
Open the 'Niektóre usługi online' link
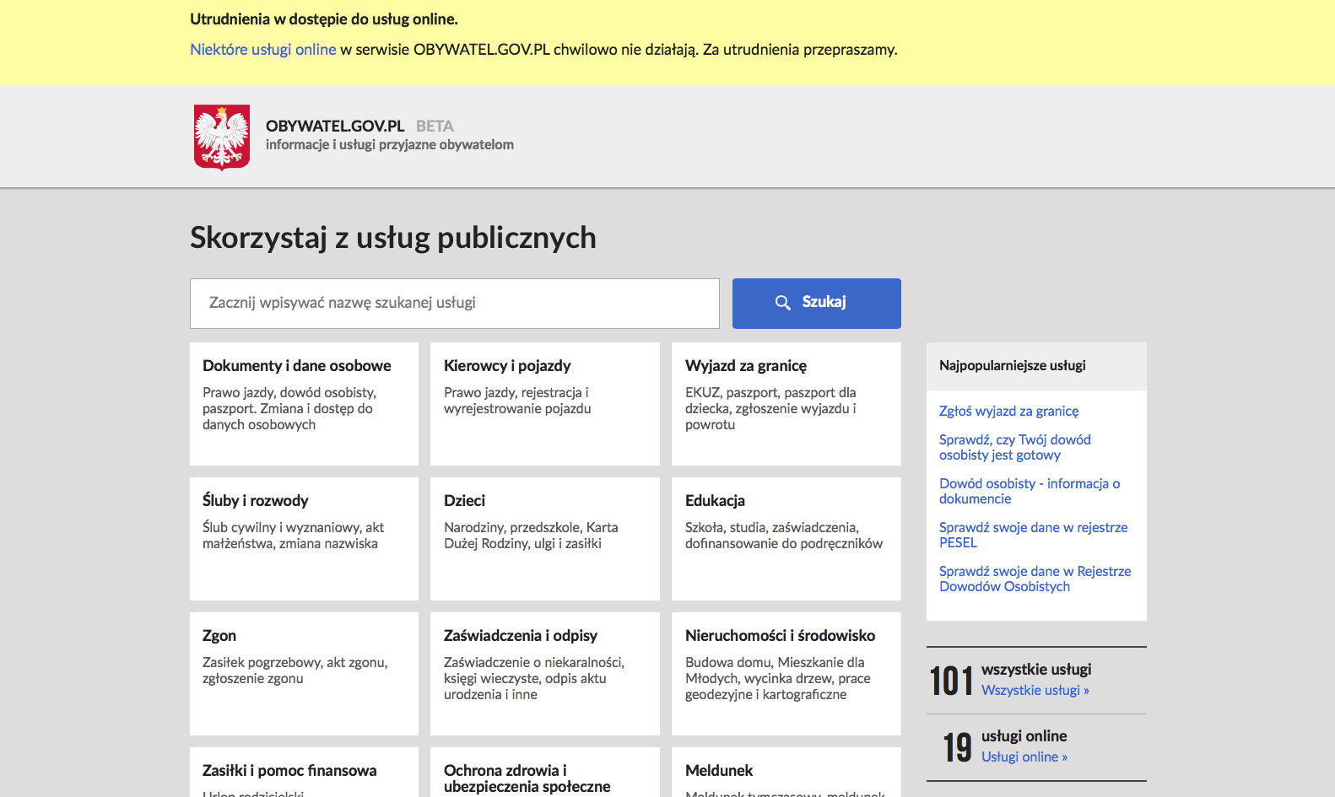pos(263,50)
